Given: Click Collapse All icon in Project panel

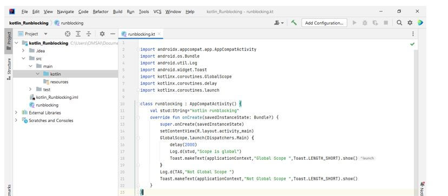Looking at the screenshot, I should [89, 34].
